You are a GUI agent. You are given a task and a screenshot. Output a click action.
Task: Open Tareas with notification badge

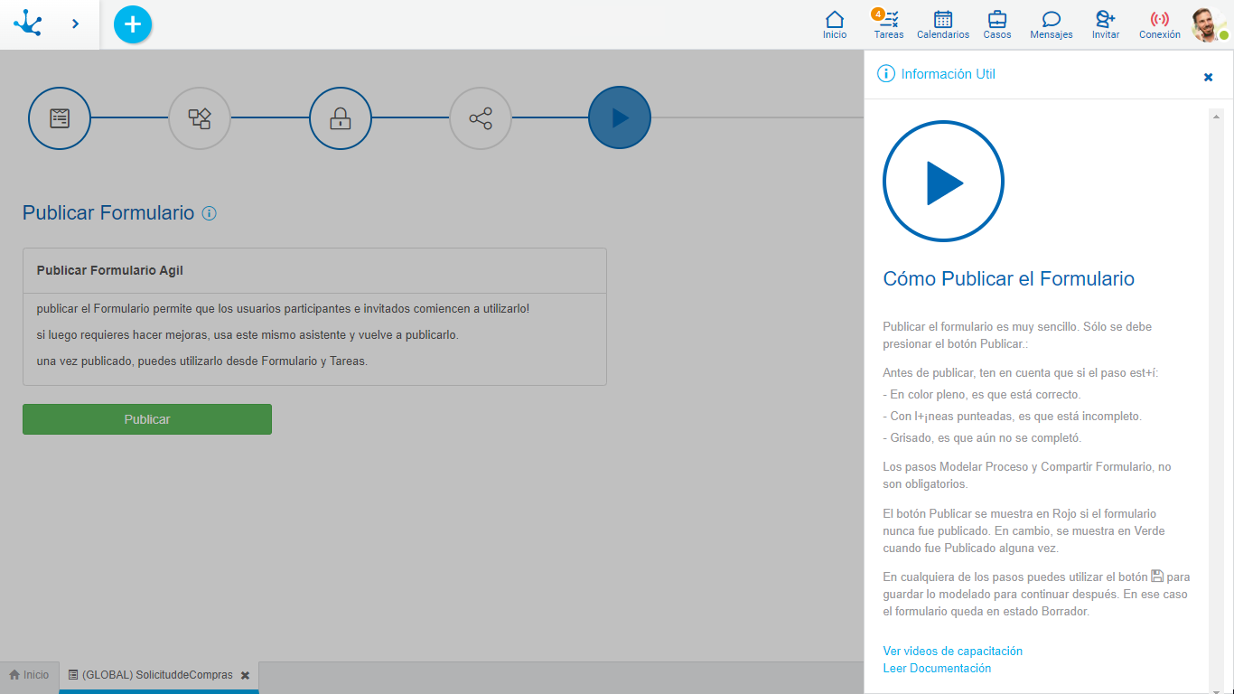889,24
